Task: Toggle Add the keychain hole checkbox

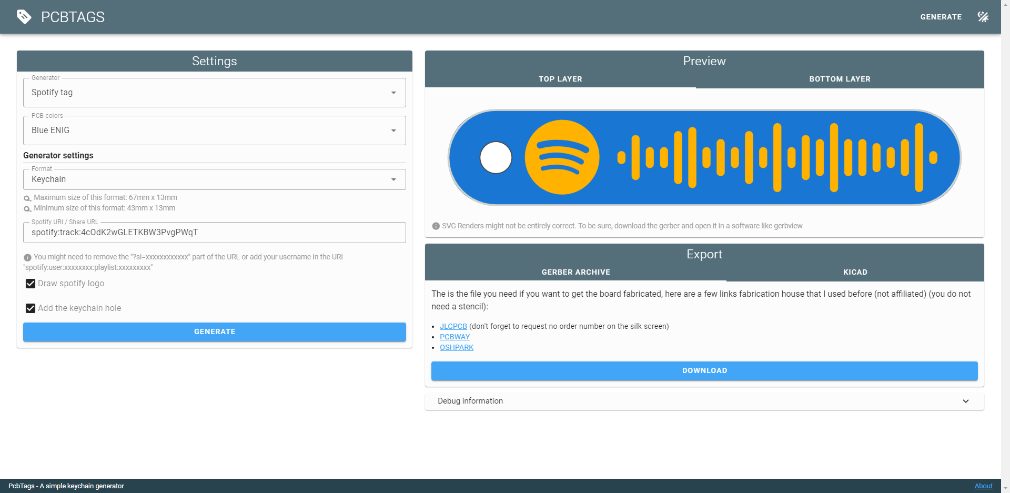Action: 31,308
